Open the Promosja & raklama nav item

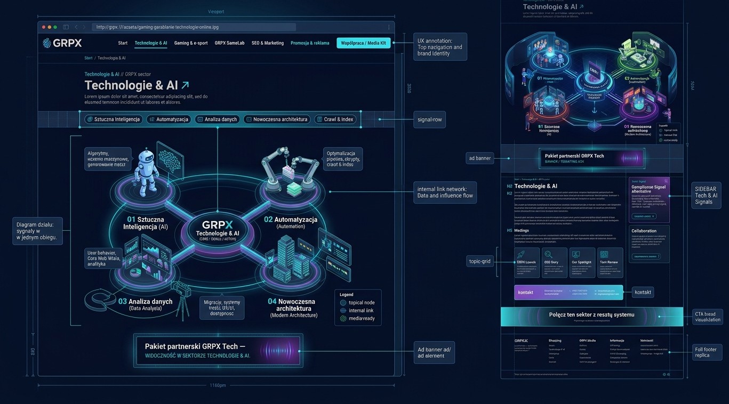pyautogui.click(x=310, y=43)
